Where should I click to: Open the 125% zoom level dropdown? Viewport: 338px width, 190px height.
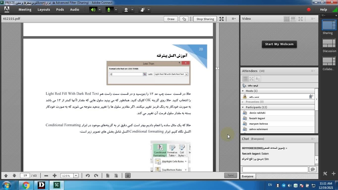point(76,176)
